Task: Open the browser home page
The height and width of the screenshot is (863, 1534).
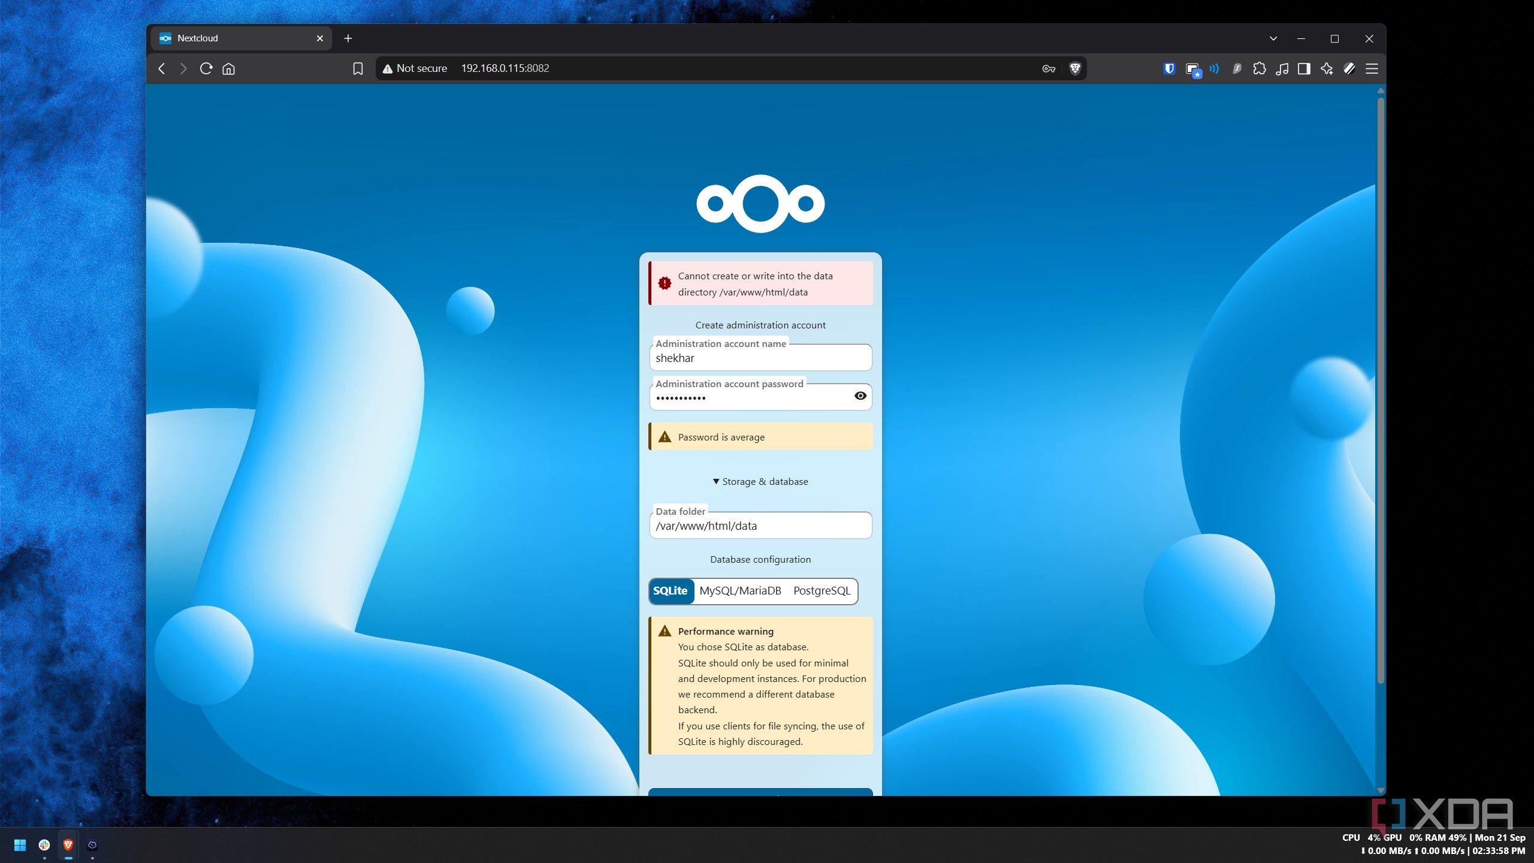Action: 228,68
